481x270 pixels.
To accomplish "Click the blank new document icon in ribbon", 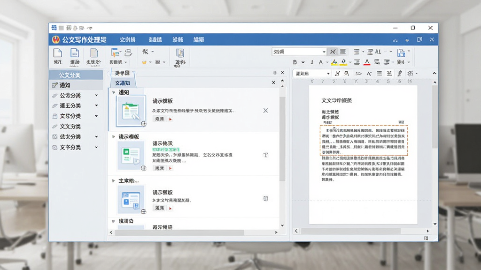I will tap(57, 53).
